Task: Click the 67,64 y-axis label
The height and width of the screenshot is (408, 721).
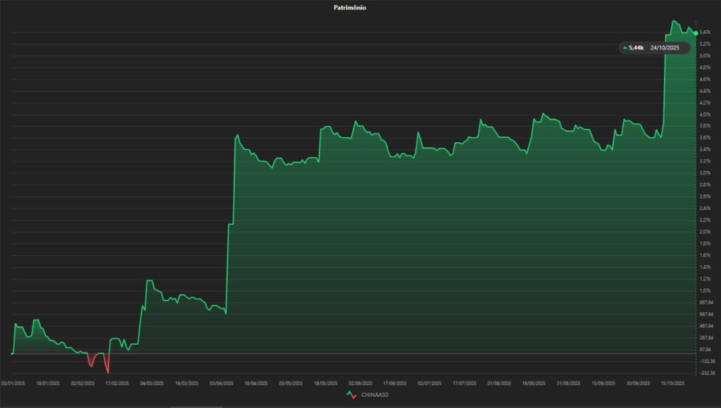Action: 706,349
